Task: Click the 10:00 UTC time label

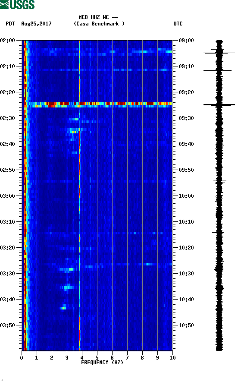Action: click(x=186, y=196)
